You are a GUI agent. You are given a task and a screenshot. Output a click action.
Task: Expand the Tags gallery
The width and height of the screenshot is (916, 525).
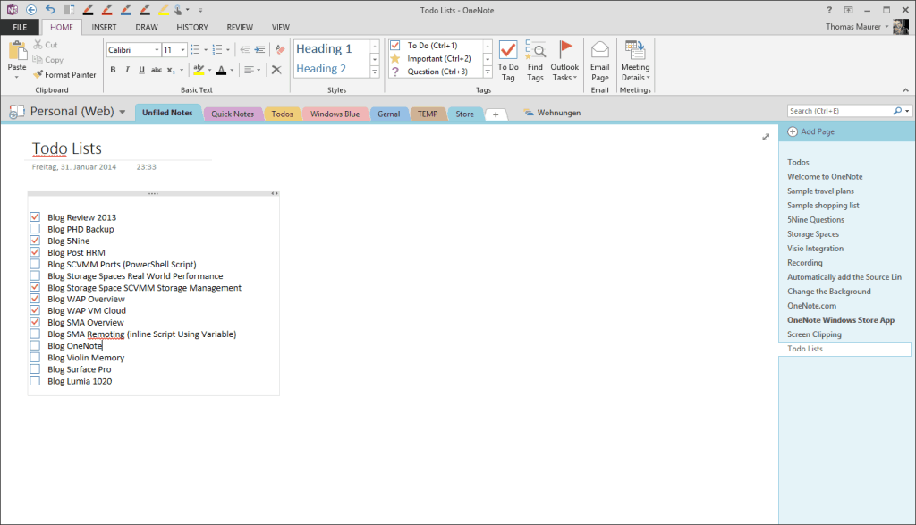point(488,72)
